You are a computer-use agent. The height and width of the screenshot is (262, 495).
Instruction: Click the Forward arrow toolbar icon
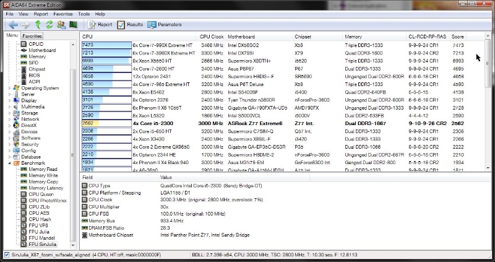pyautogui.click(x=25, y=25)
